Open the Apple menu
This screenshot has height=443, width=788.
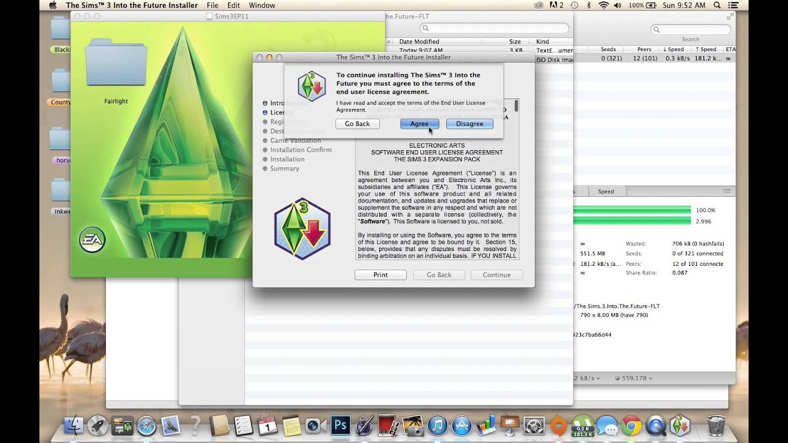(52, 5)
